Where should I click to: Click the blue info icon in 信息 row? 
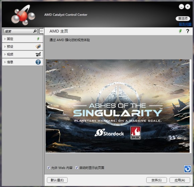pos(38,62)
